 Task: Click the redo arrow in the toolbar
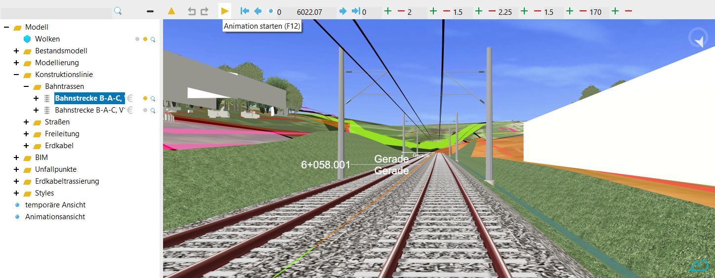coord(204,11)
